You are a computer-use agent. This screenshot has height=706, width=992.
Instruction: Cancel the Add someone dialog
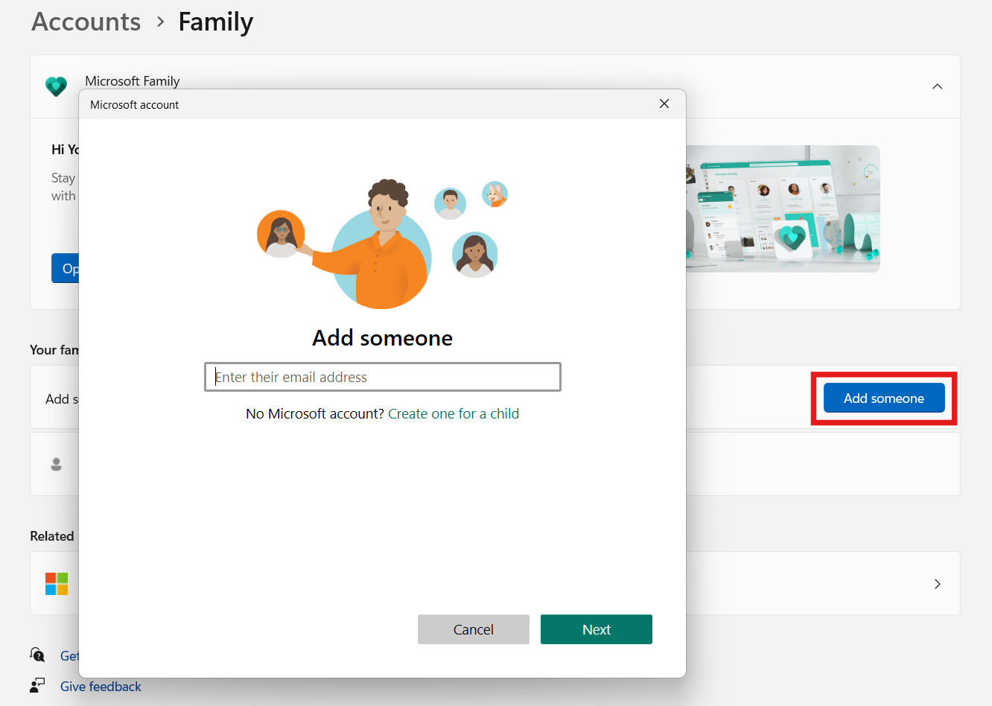[x=474, y=629]
